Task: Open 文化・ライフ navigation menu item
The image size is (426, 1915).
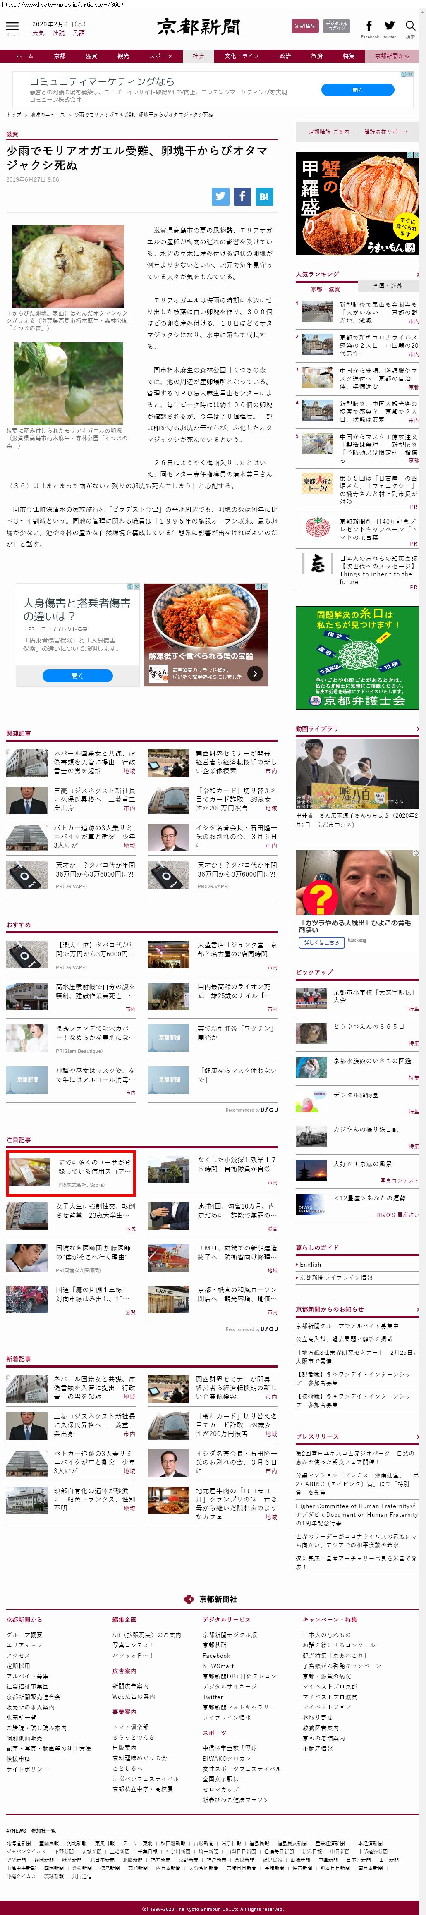Action: 242,56
